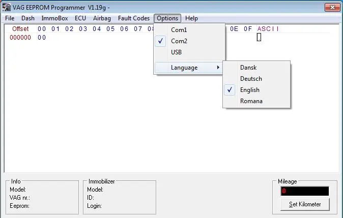
Task: Switch language to Deutsch
Action: pyautogui.click(x=251, y=79)
